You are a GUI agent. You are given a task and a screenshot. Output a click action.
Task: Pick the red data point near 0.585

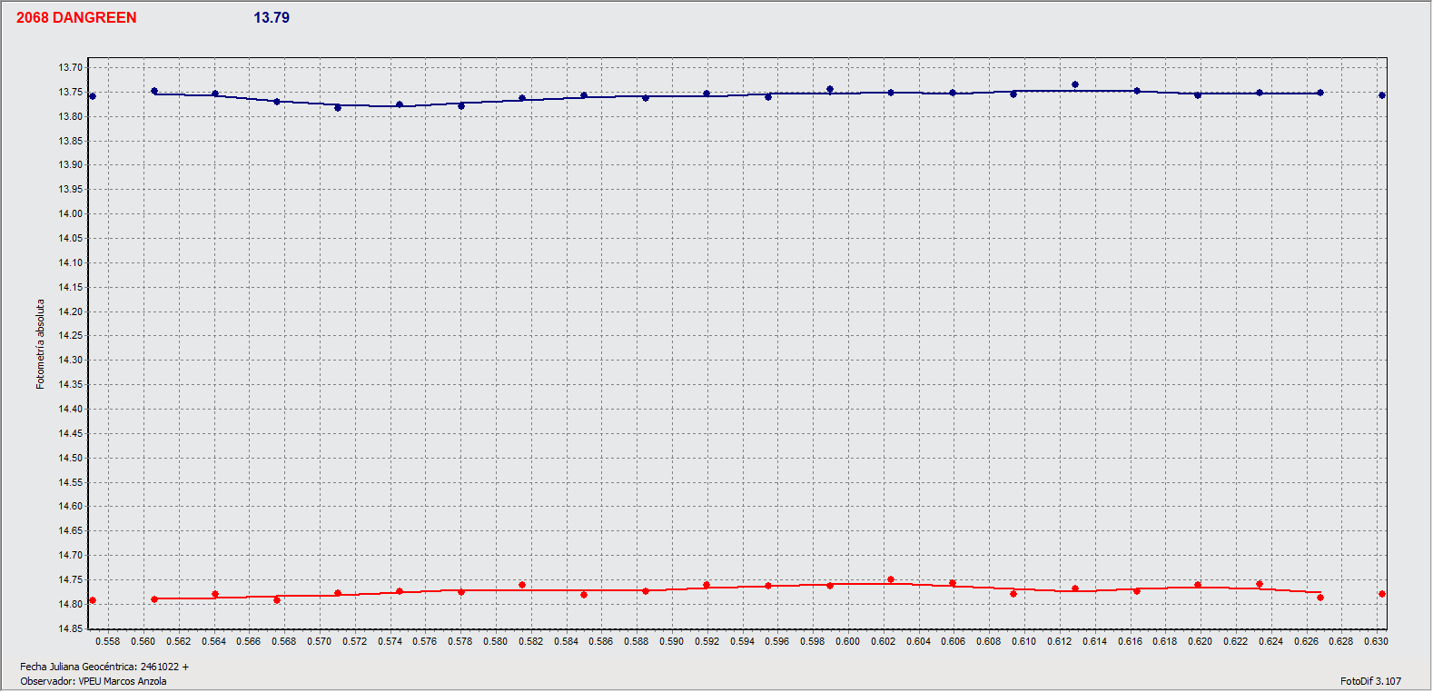584,595
